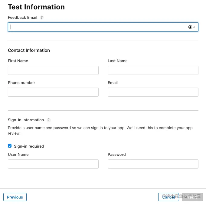
Task: Click the 'Contact Information' section heading
Action: click(x=29, y=50)
